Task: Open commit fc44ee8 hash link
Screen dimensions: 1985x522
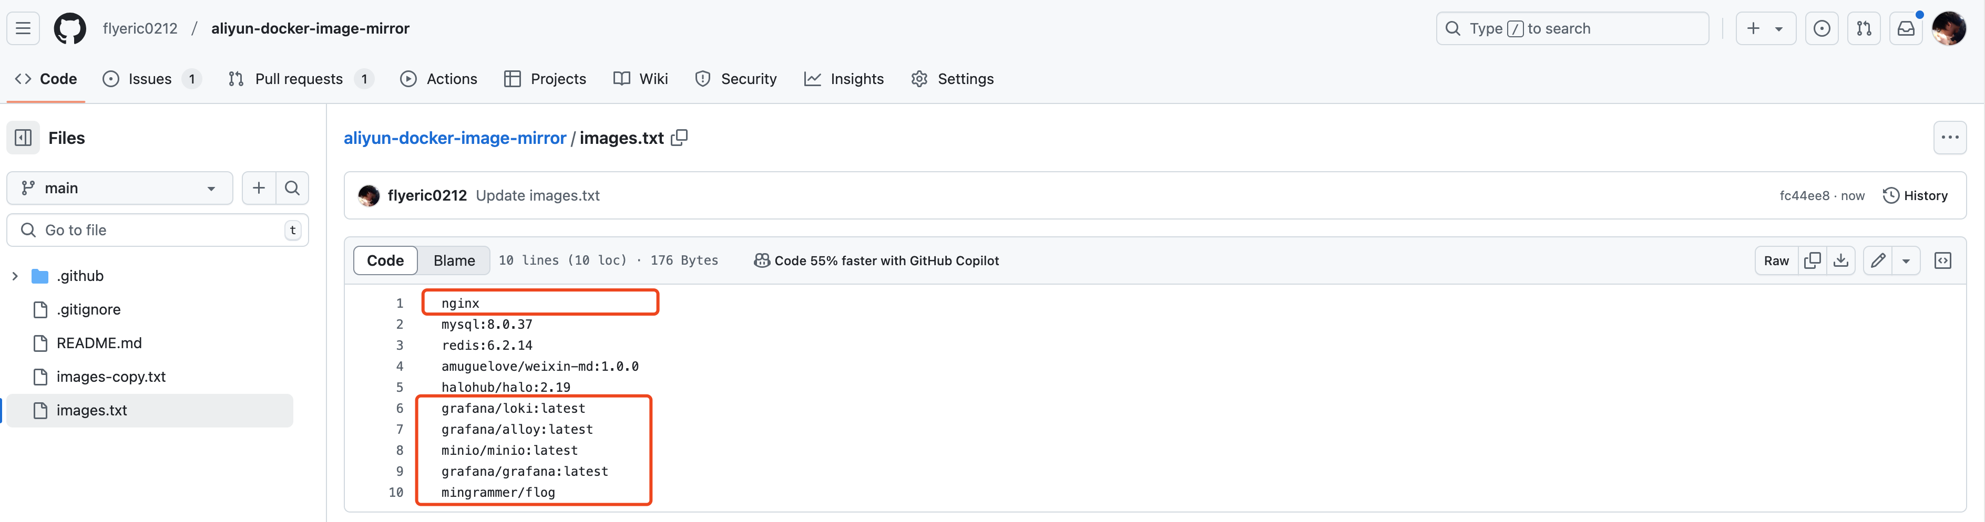Action: point(1805,195)
